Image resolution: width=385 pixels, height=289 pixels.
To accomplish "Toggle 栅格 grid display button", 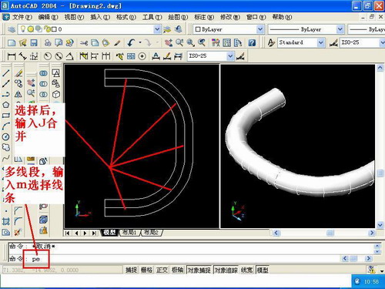I will [146, 270].
